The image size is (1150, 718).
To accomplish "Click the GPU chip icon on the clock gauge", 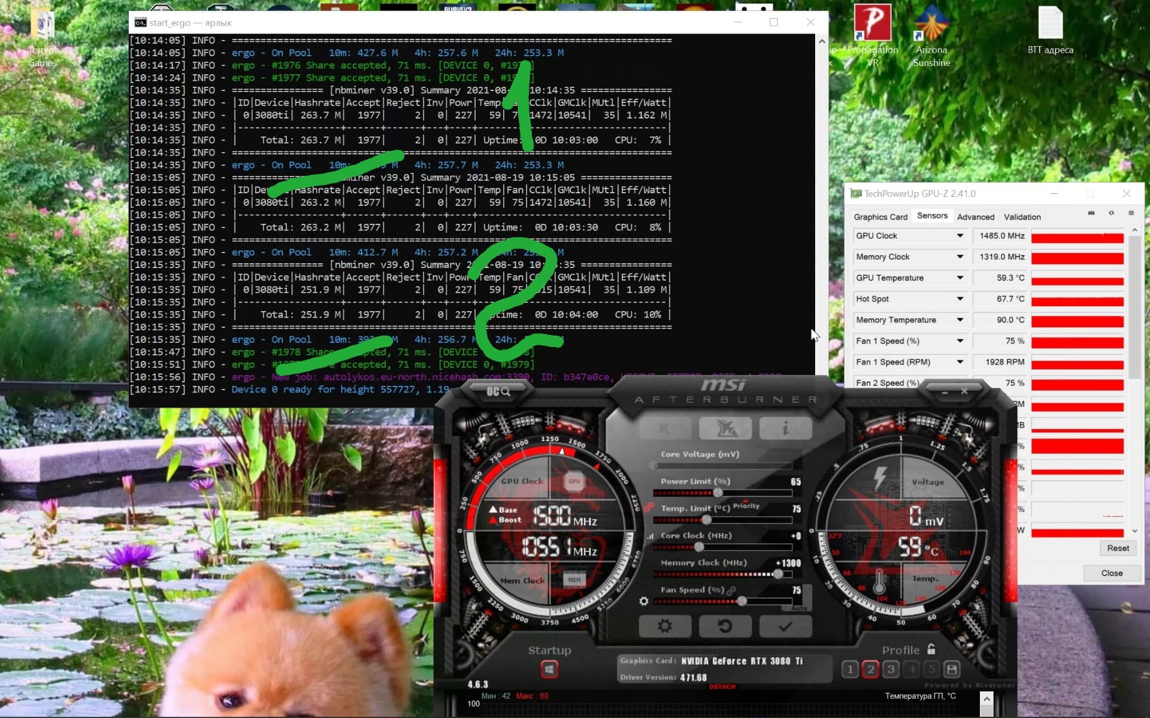I will click(574, 481).
